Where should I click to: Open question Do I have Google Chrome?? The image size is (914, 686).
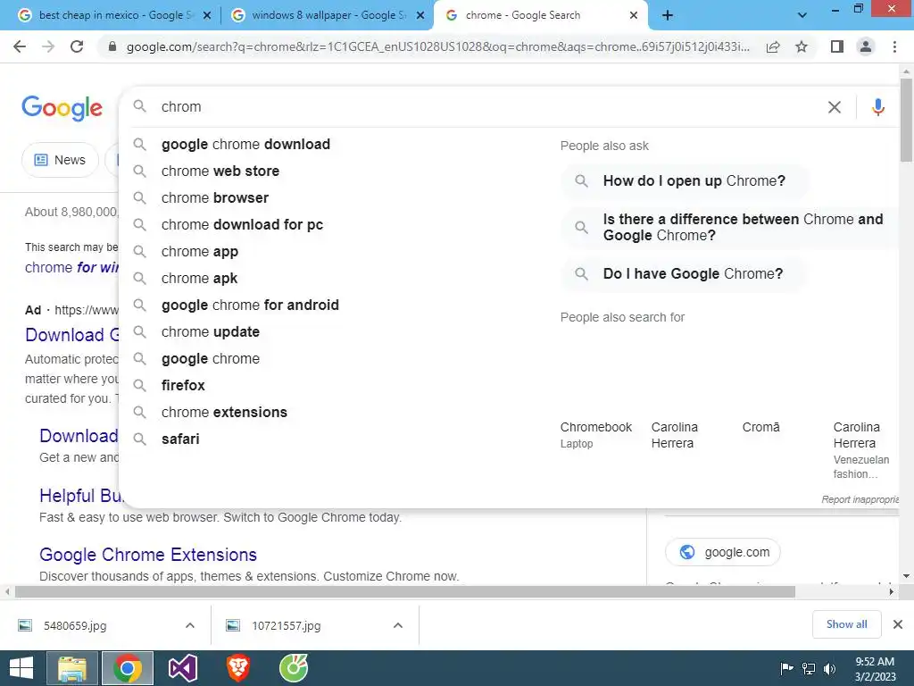684,273
